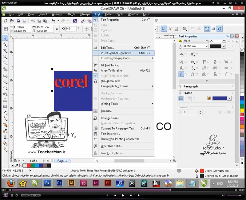Select the Polygon tool

(x=5, y=88)
